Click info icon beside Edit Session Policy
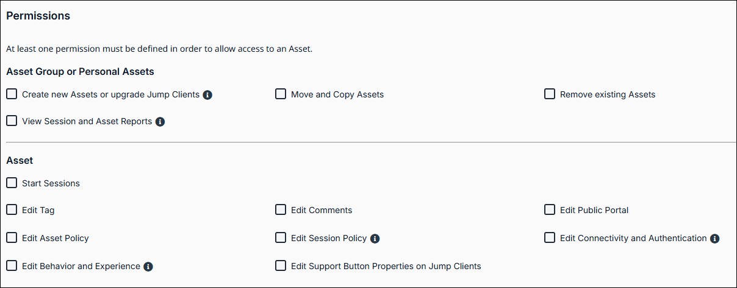This screenshot has height=288, width=737. (375, 239)
